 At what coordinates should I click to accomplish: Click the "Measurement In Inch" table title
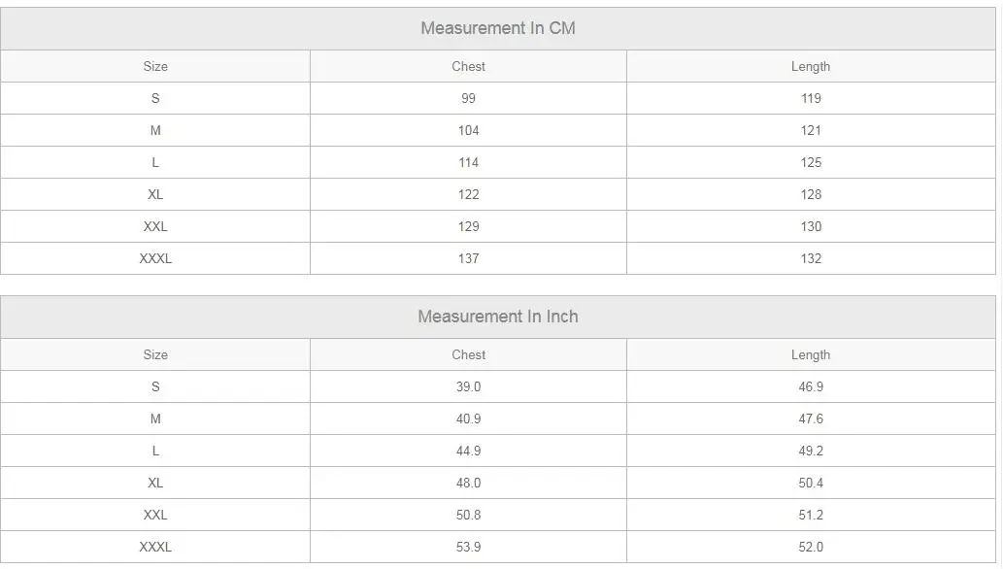tap(498, 317)
